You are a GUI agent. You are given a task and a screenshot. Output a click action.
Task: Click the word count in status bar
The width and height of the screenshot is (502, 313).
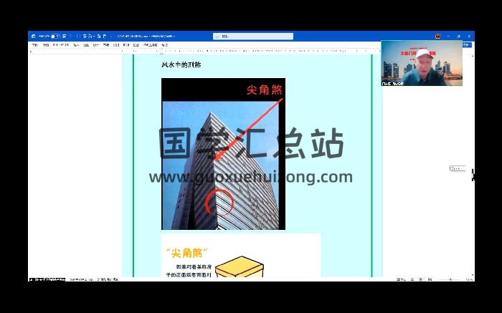[x=79, y=279]
